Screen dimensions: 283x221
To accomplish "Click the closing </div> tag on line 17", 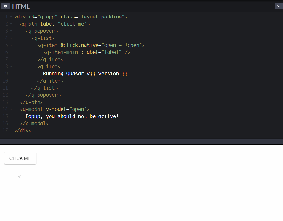I will pos(22,130).
